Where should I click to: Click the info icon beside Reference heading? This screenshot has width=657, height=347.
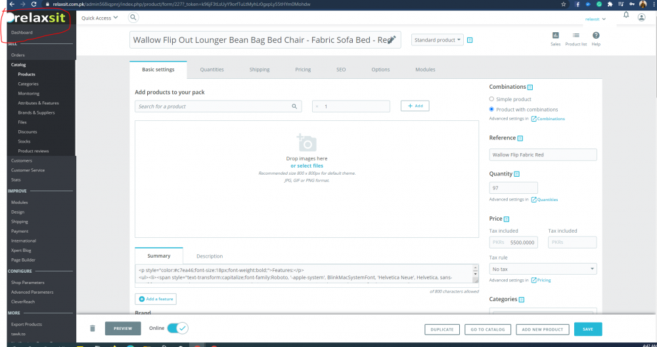point(520,138)
